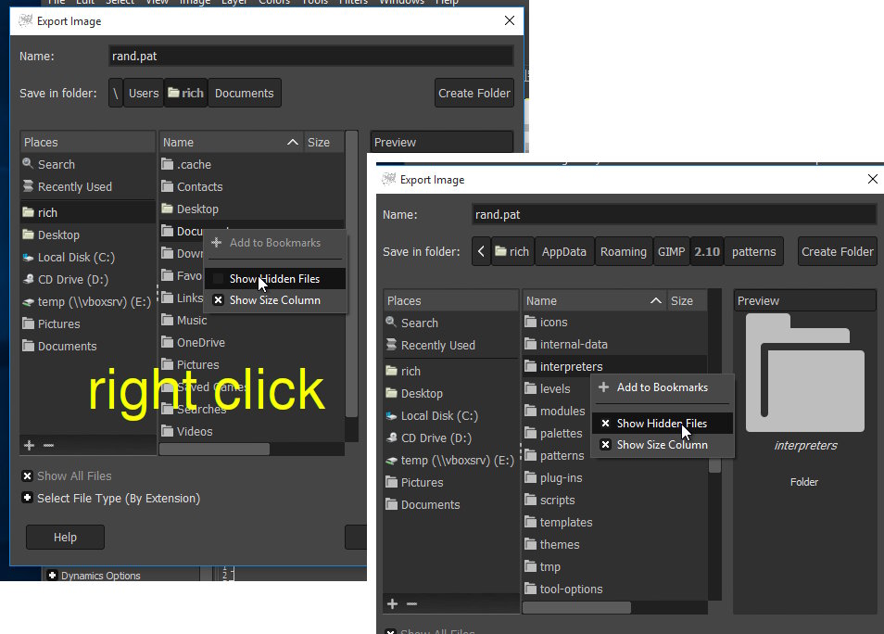884x634 pixels.
Task: Click Create Folder in right dialog
Action: (x=838, y=251)
